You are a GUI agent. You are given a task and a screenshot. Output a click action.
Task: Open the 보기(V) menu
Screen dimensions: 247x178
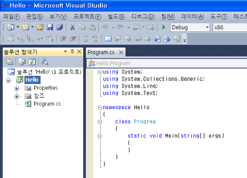tap(58, 16)
